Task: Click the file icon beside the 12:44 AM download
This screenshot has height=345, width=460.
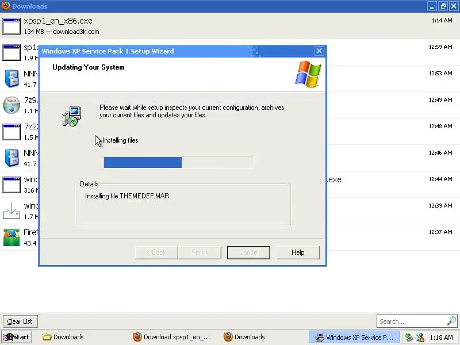Action: 11,185
